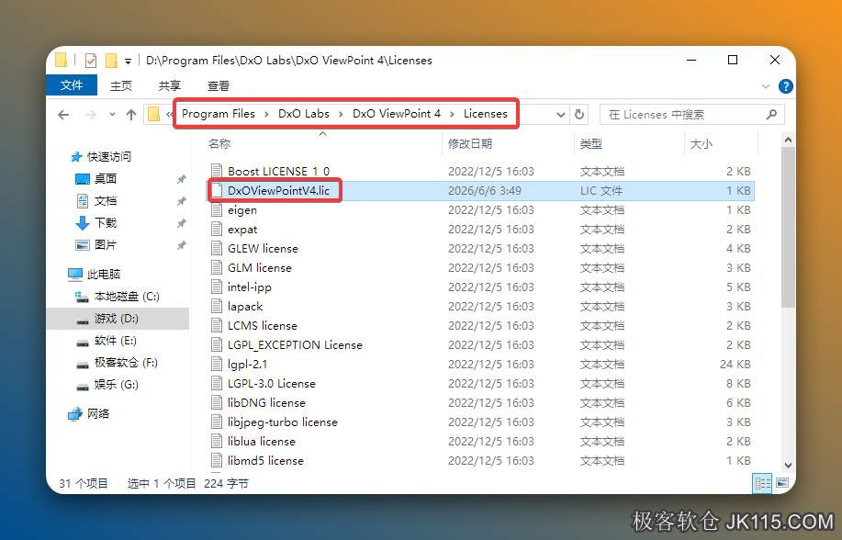Click the GLEW license file icon
This screenshot has height=540, width=842.
(x=217, y=249)
